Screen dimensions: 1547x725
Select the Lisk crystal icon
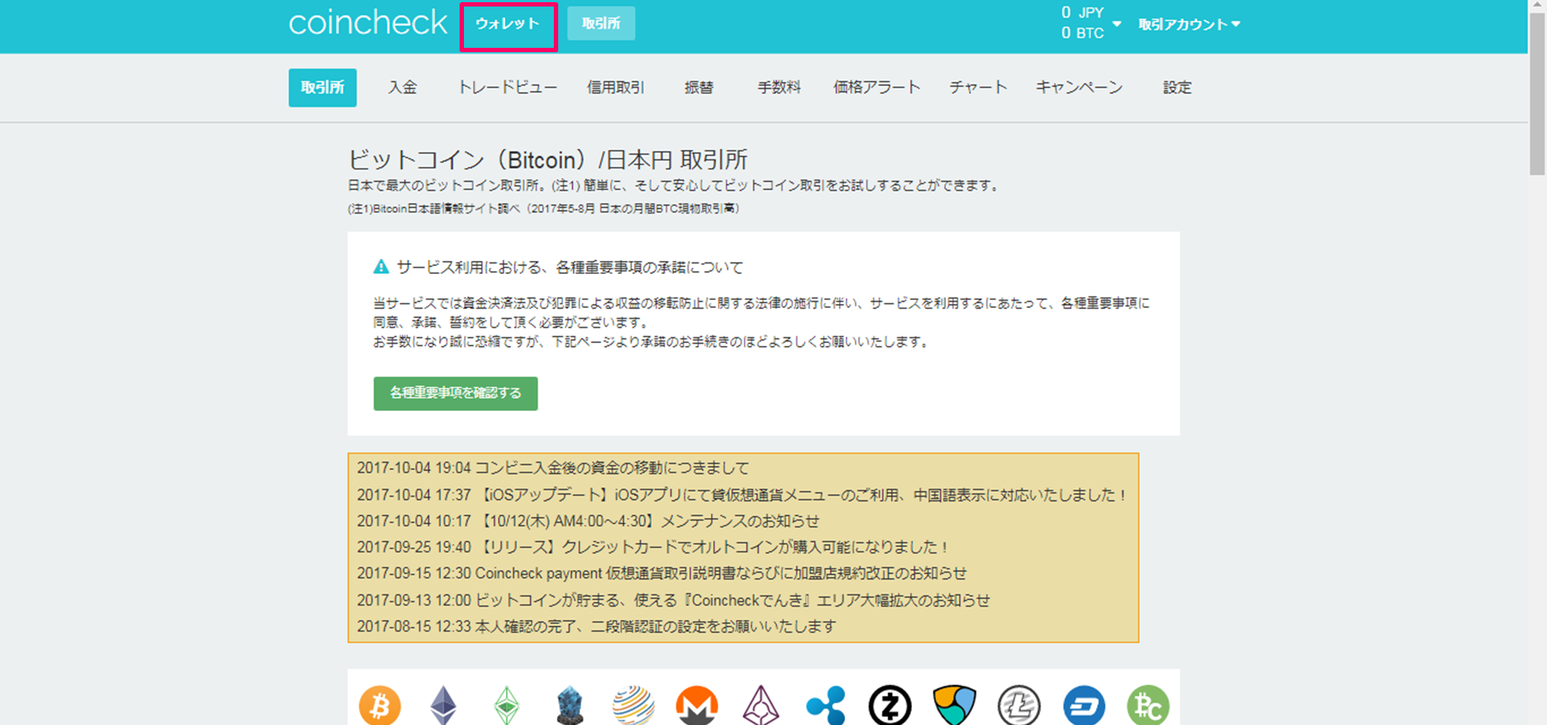[571, 705]
